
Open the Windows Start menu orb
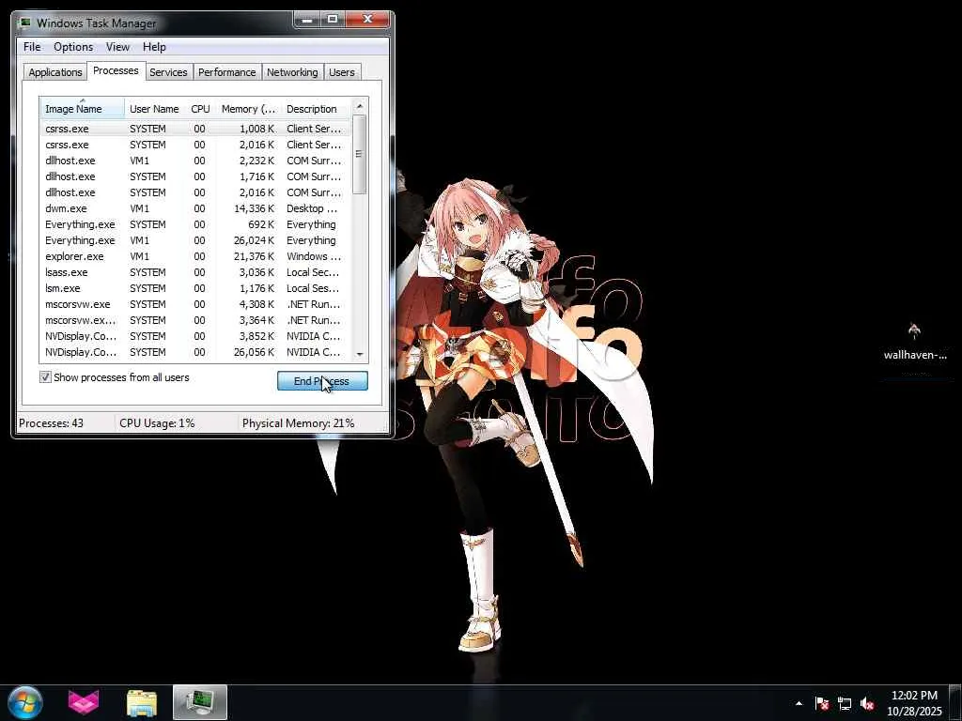(25, 702)
